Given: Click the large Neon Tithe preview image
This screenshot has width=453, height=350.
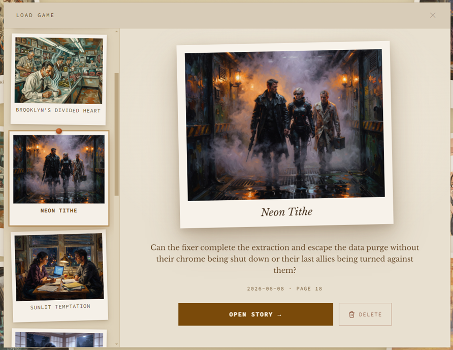Looking at the screenshot, I should (x=285, y=125).
